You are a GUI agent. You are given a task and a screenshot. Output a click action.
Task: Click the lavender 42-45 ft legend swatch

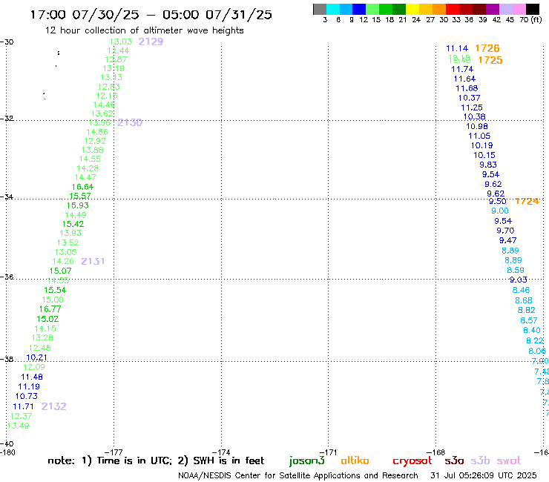[506, 9]
